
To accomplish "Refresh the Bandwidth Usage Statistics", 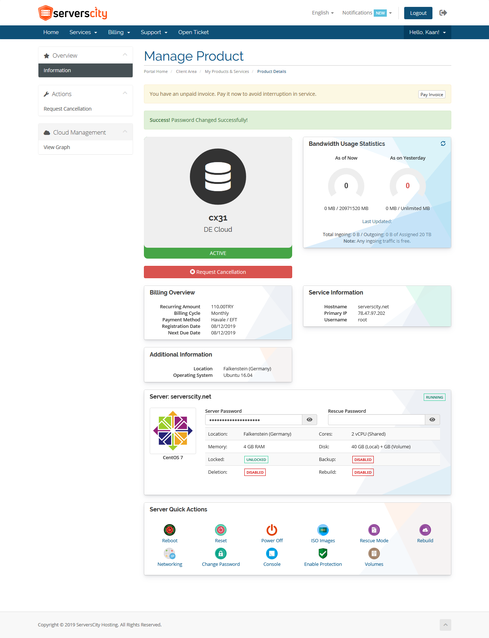I will (x=443, y=144).
